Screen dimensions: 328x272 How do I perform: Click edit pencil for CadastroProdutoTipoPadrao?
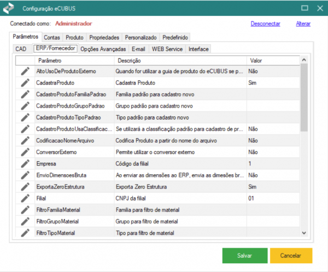(x=25, y=117)
